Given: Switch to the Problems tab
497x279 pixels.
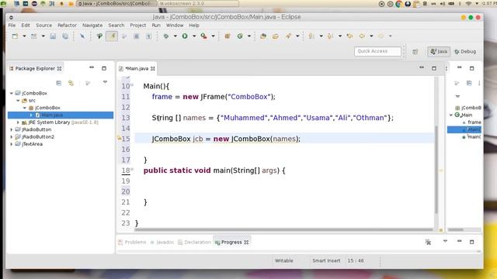Looking at the screenshot, I should [132, 242].
